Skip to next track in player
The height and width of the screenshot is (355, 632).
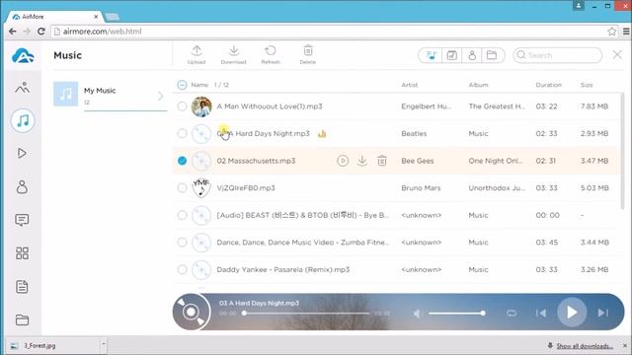coord(603,313)
